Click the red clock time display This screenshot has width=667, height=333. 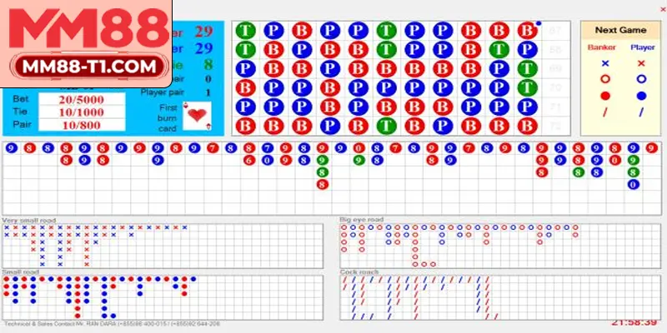(x=633, y=321)
